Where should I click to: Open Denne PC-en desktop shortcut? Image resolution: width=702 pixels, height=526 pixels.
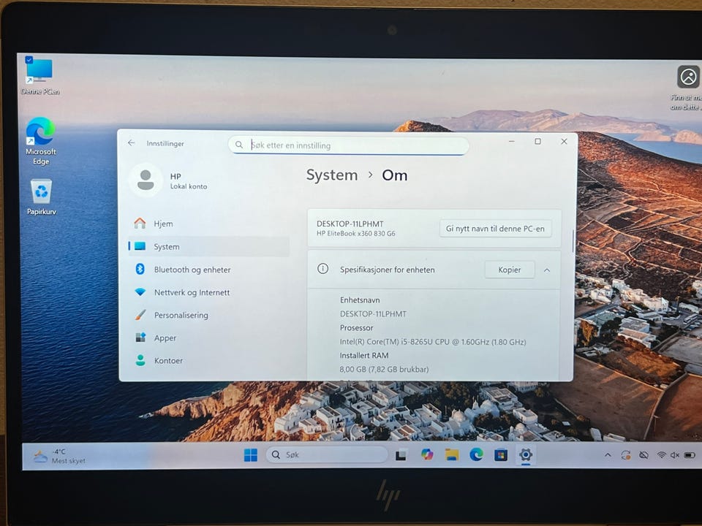pos(39,75)
